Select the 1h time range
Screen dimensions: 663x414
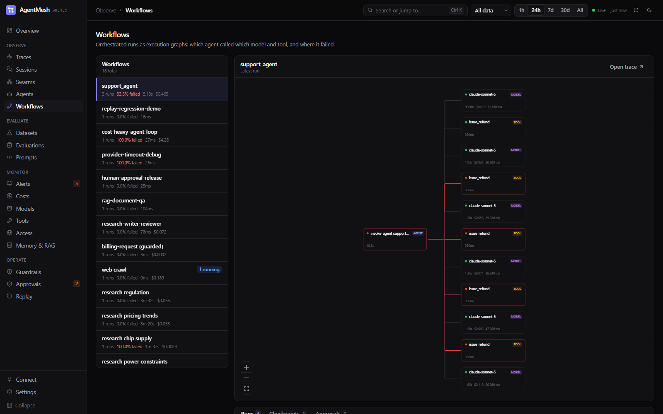click(x=522, y=10)
